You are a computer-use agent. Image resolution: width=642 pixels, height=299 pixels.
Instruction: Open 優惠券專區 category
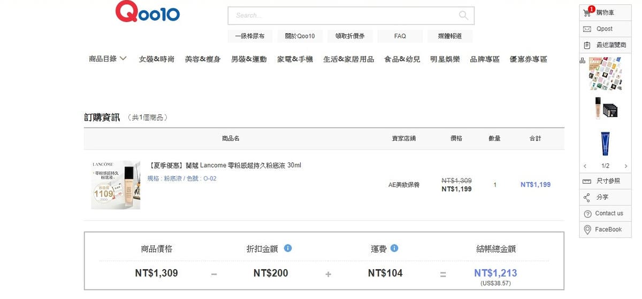click(529, 59)
